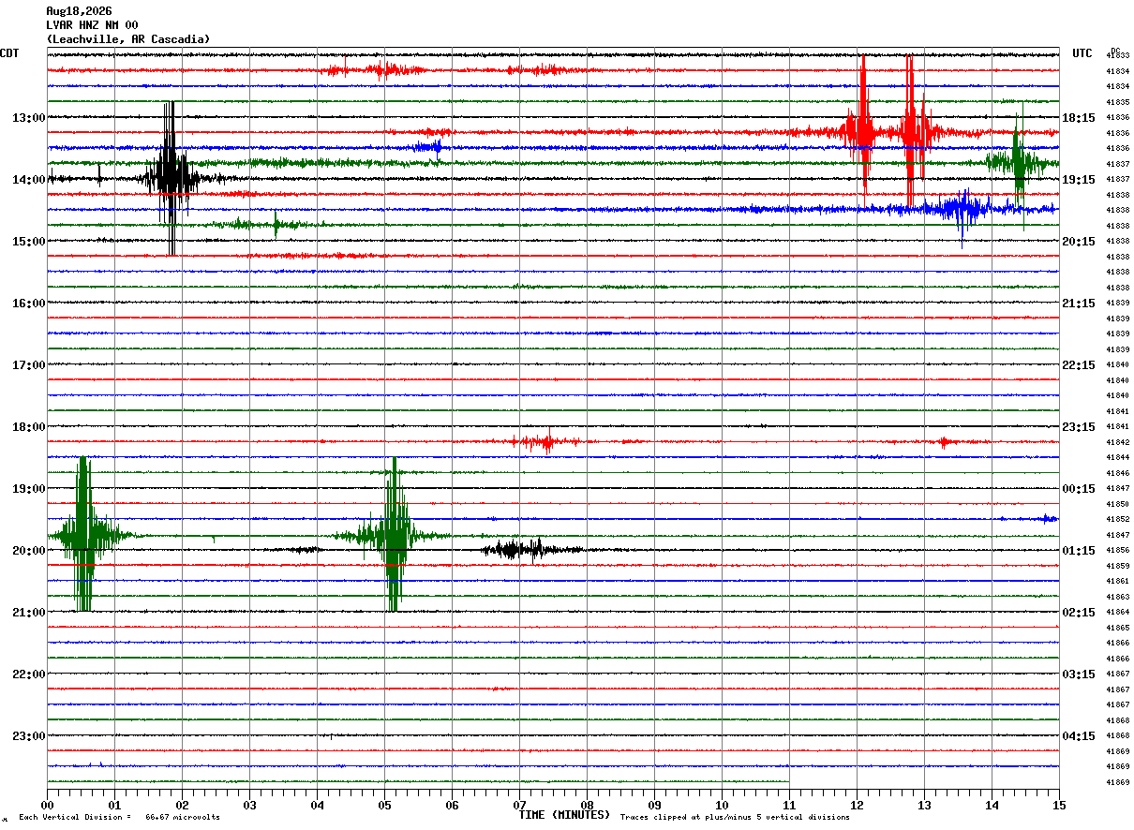Select the '19:15' UTC time label
Screen dimensions: 1134x830
[x=1079, y=180]
